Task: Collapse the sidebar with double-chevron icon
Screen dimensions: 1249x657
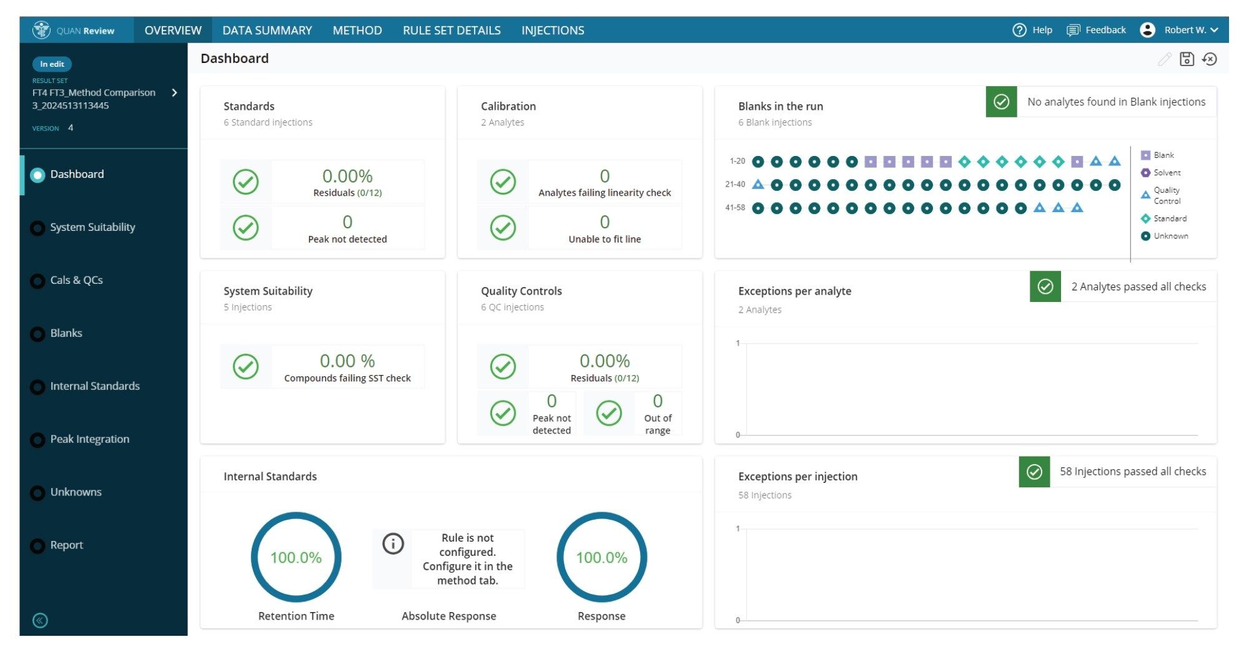Action: pyautogui.click(x=40, y=620)
